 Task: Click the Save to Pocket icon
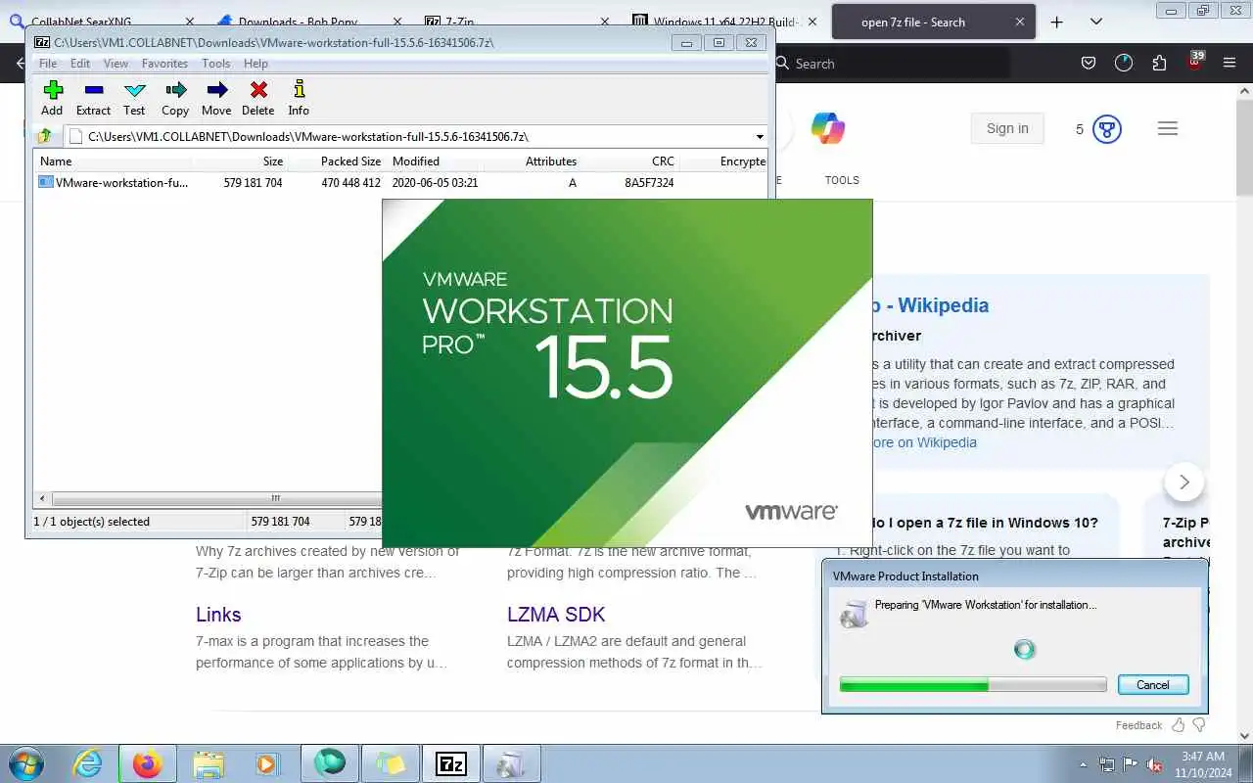[1089, 64]
